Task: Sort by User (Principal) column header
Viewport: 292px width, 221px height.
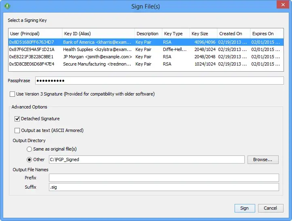Action: click(x=35, y=34)
